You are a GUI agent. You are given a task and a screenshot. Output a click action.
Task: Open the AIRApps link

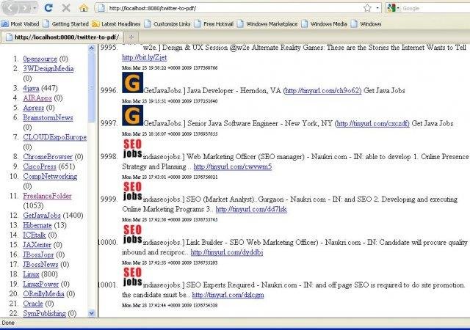37,98
